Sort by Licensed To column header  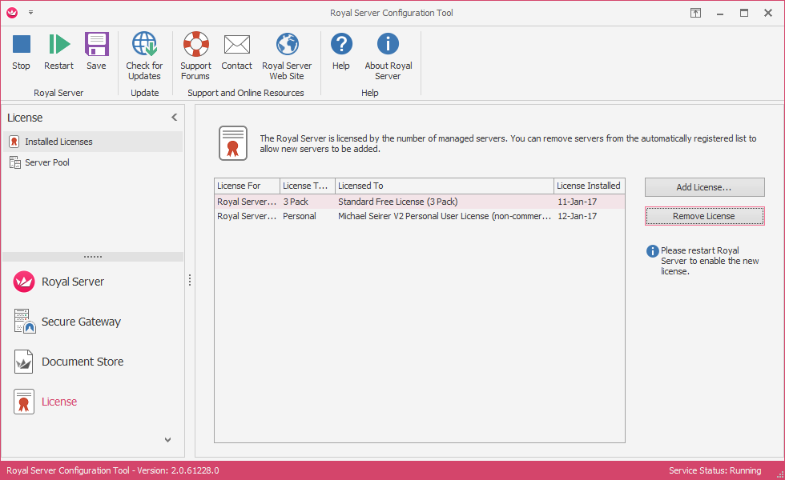pyautogui.click(x=445, y=186)
